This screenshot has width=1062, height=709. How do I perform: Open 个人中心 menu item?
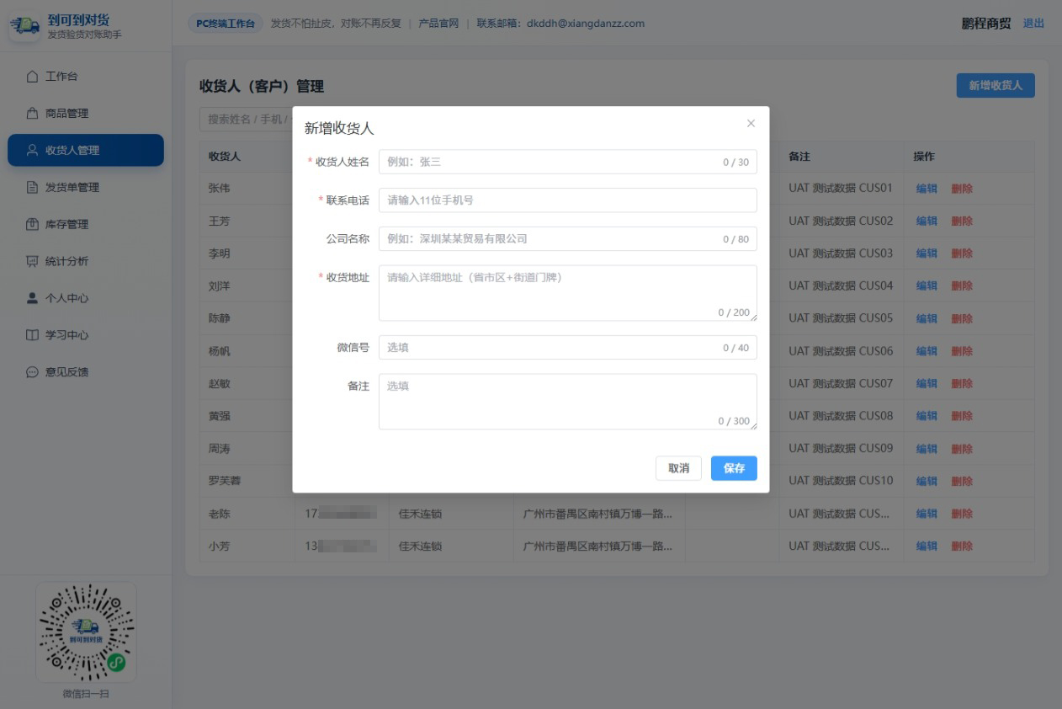(x=86, y=299)
